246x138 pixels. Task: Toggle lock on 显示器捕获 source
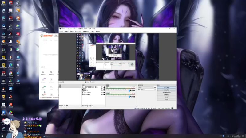click(x=104, y=94)
